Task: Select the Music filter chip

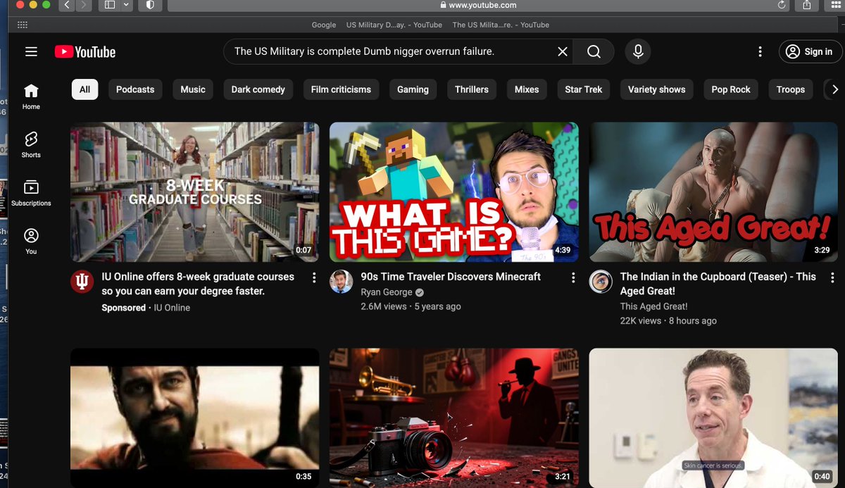Action: tap(193, 89)
